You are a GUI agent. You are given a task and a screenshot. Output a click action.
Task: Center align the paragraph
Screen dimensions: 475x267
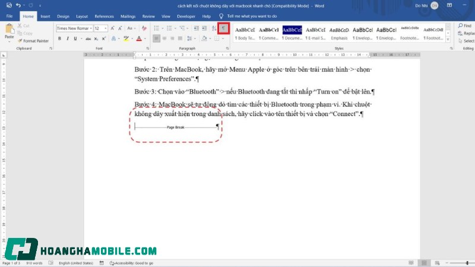[165, 39]
